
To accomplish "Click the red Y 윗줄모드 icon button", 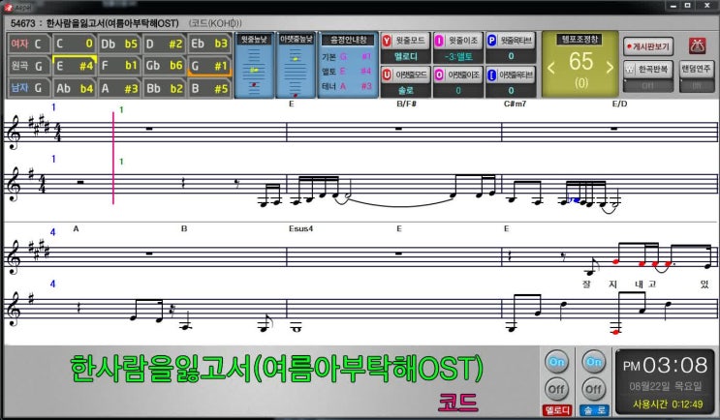I will pyautogui.click(x=387, y=41).
